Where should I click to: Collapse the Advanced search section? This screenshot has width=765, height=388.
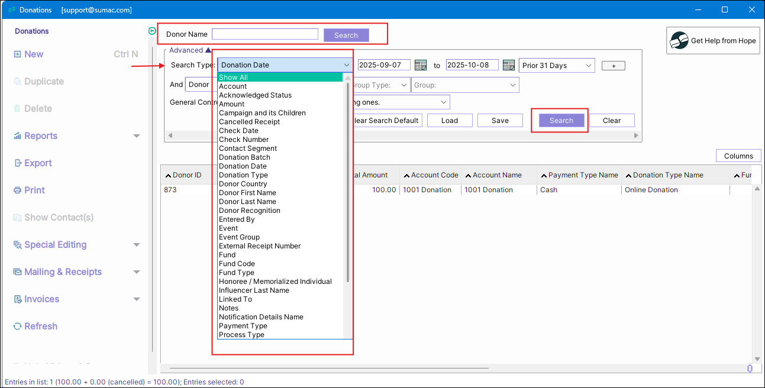(208, 51)
